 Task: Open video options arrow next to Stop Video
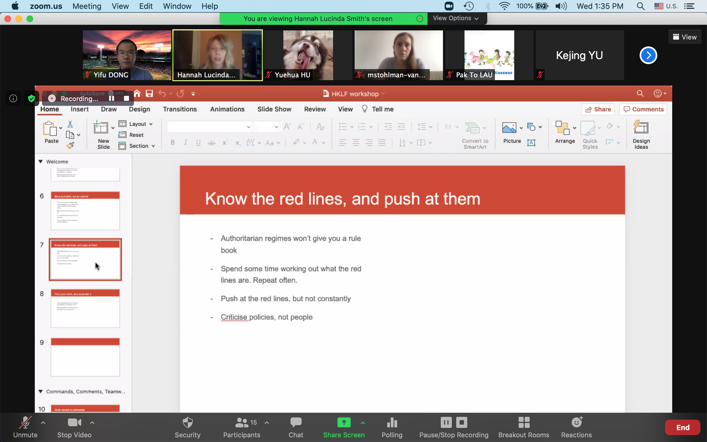click(x=92, y=423)
